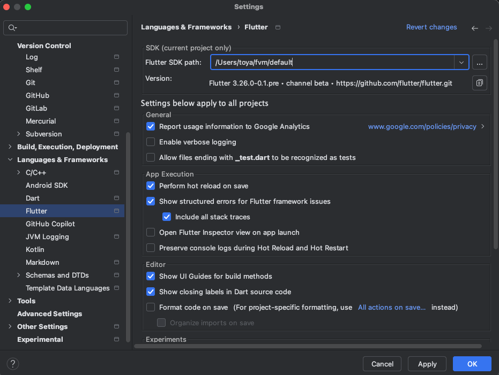Allow _test.dart files recognized as tests
This screenshot has width=499, height=375.
point(151,157)
